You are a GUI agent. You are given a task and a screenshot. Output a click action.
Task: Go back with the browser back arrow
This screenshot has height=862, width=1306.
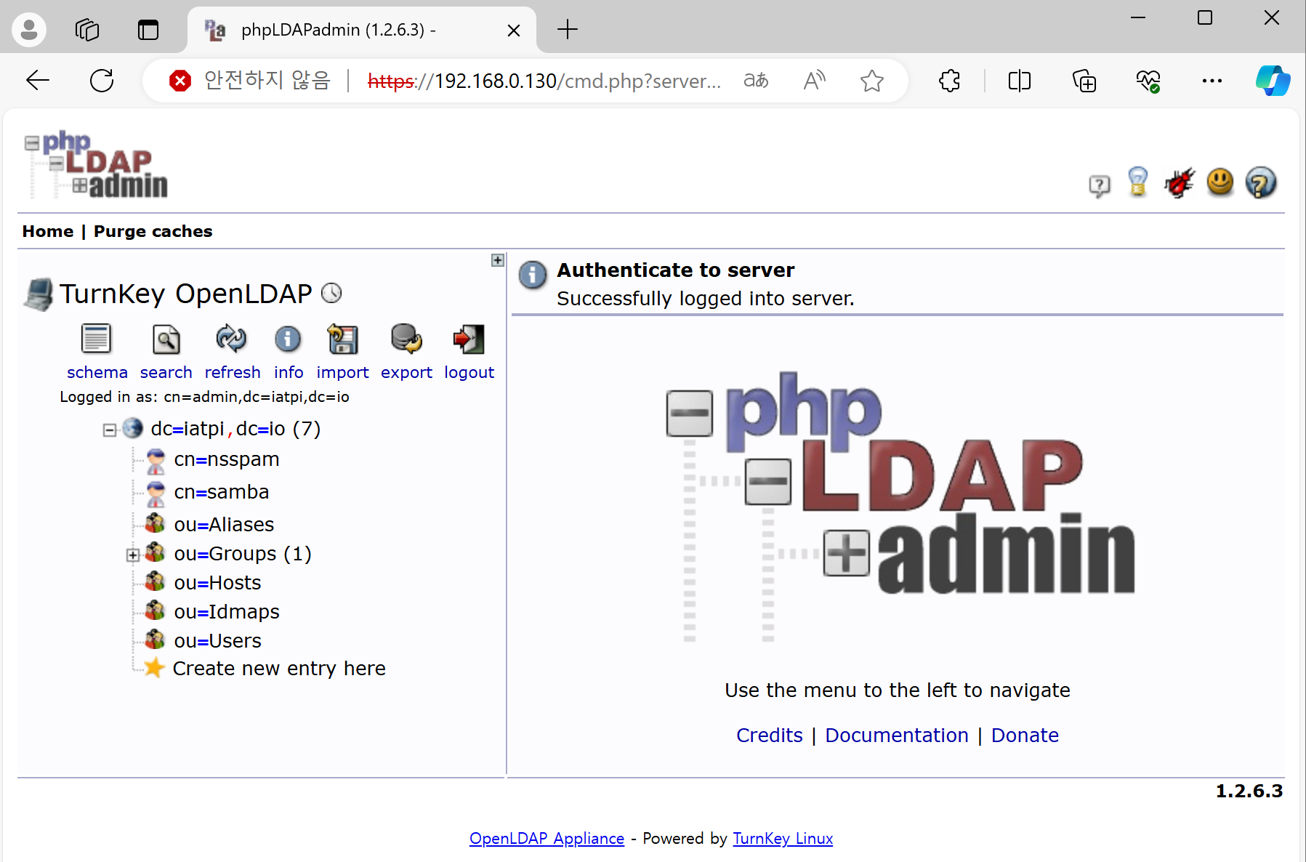(38, 81)
